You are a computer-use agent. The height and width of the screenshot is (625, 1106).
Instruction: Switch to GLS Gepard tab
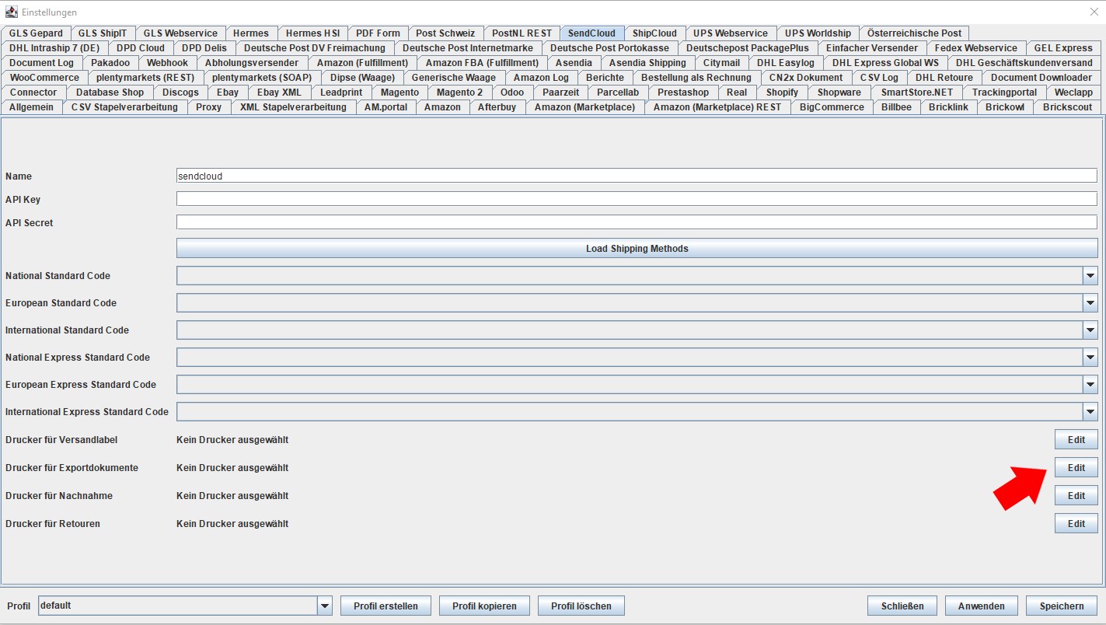tap(36, 33)
